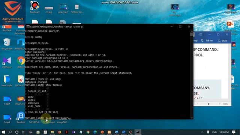240x135 pixels.
Task: Open the Chrome dll.html shortcut
Action: (x=21, y=62)
